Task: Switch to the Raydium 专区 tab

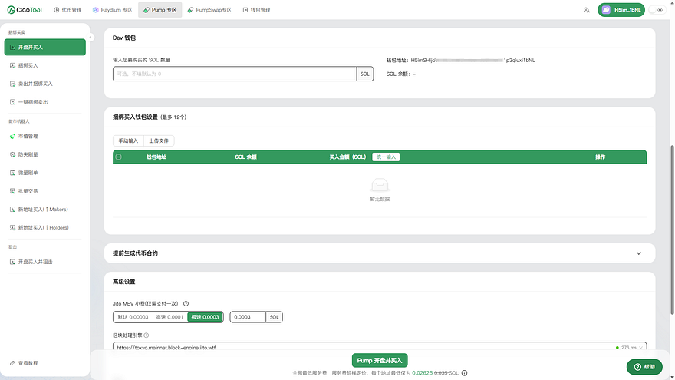Action: pos(112,10)
